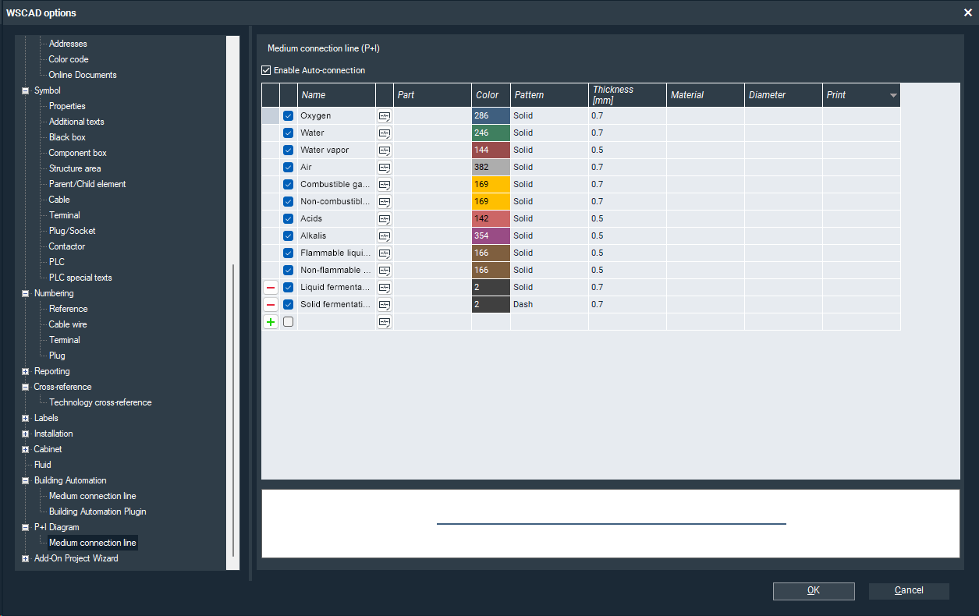Remove the Solid fermentation row with red minus
This screenshot has height=616, width=979.
(x=271, y=305)
